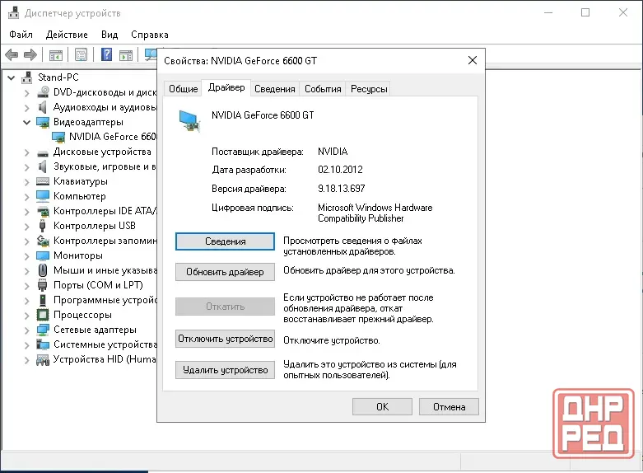Click the show/hide console tree toolbar icon

(x=56, y=54)
